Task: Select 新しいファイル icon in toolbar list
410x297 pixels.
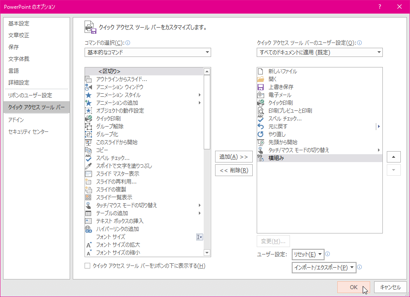Action: coord(261,71)
